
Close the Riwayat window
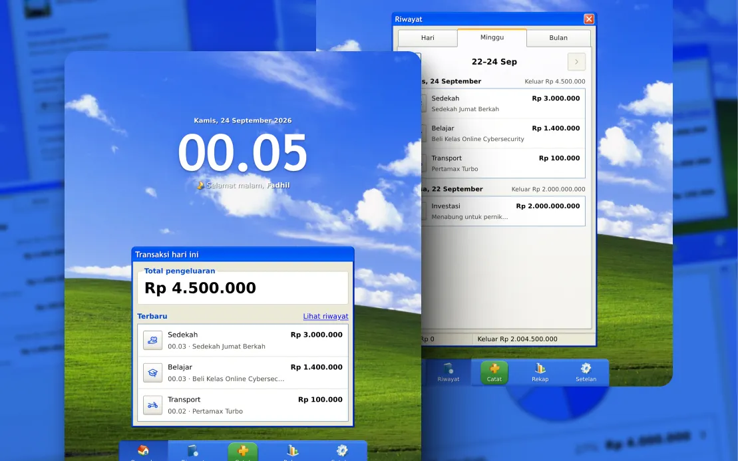589,19
